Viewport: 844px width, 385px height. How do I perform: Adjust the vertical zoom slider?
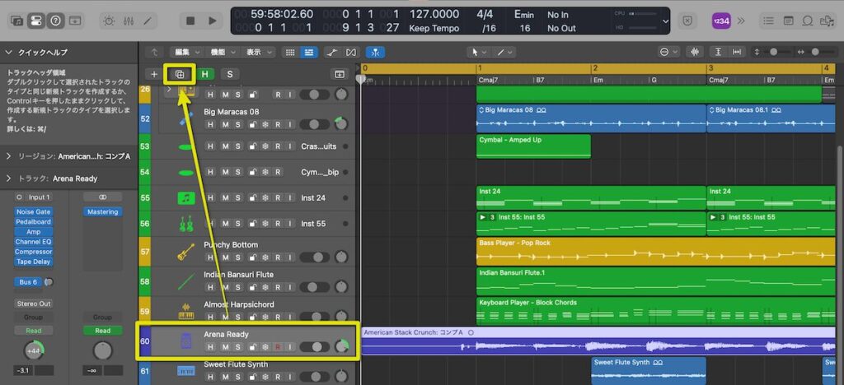pyautogui.click(x=774, y=52)
